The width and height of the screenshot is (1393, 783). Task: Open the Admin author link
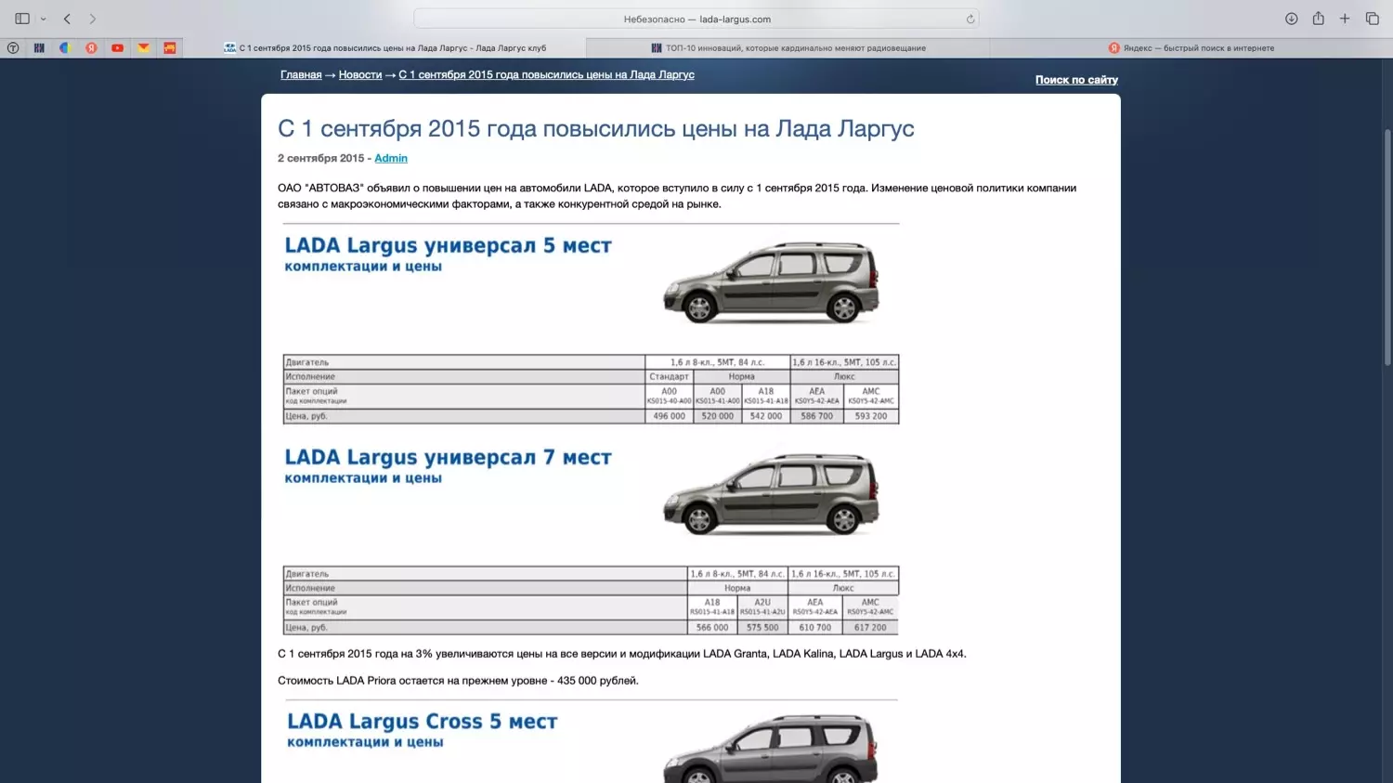point(391,158)
